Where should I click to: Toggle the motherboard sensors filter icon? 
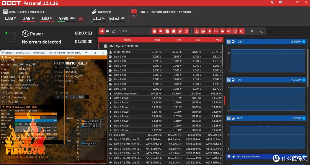(x=167, y=31)
